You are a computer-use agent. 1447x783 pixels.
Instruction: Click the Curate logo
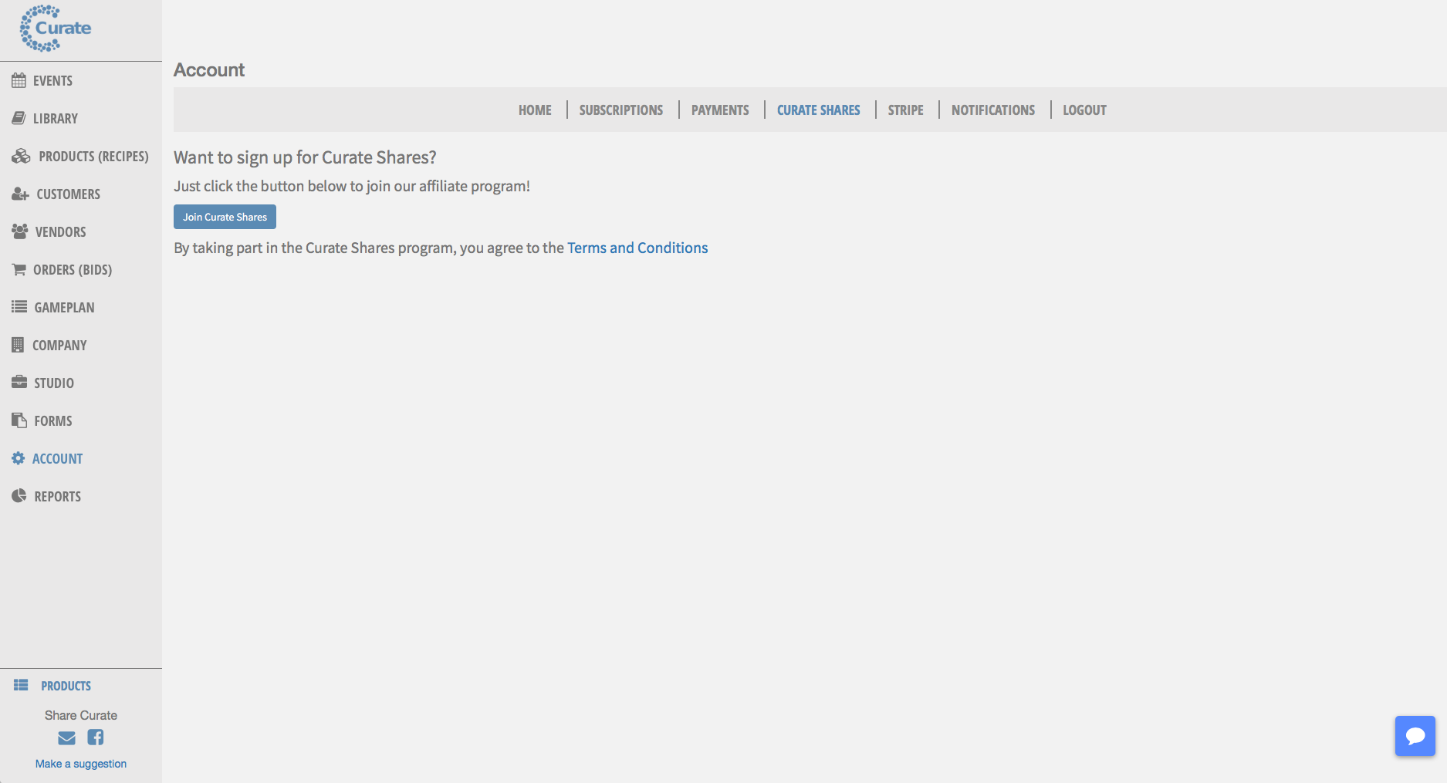click(x=55, y=29)
